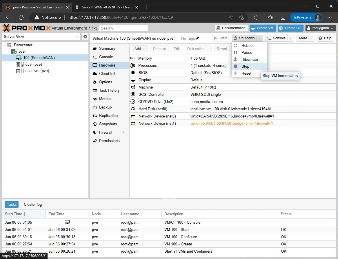Open the Summary section

[x=110, y=49]
